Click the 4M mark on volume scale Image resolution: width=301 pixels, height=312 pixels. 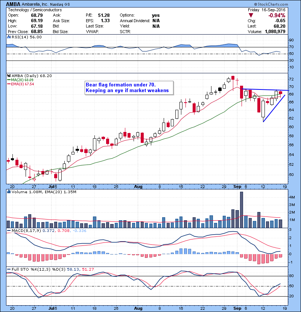[292, 197]
